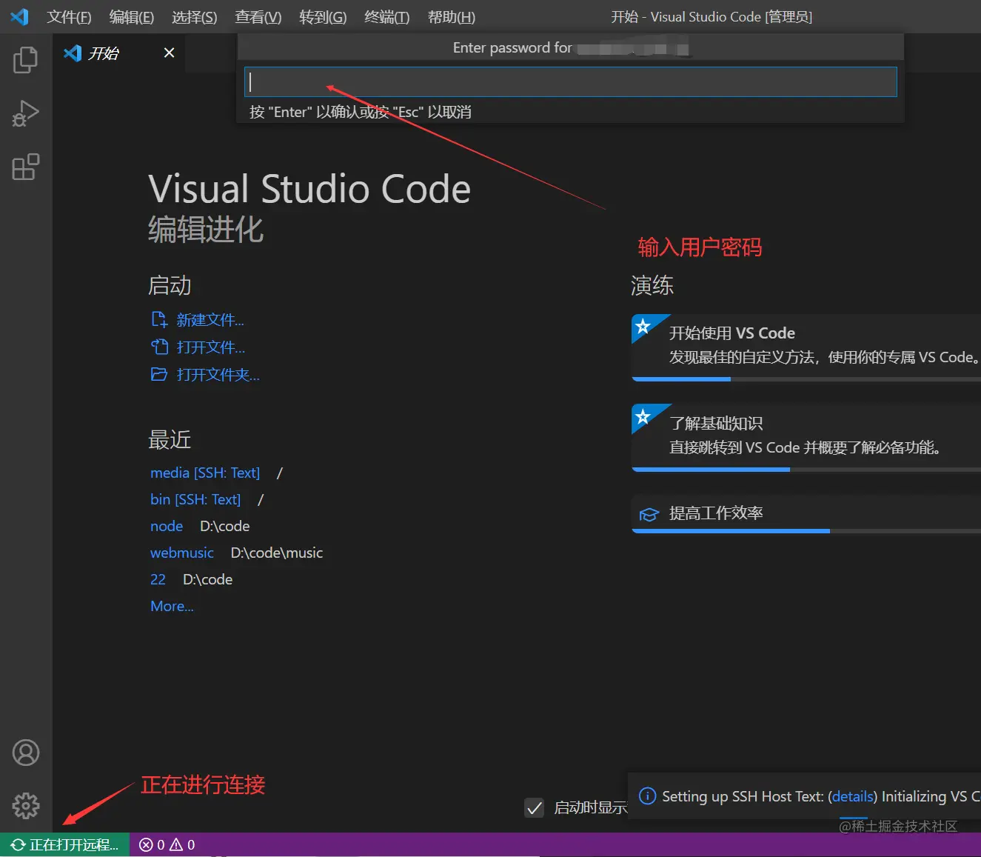Open the Accounts menu icon
Image resolution: width=981 pixels, height=857 pixels.
tap(26, 753)
